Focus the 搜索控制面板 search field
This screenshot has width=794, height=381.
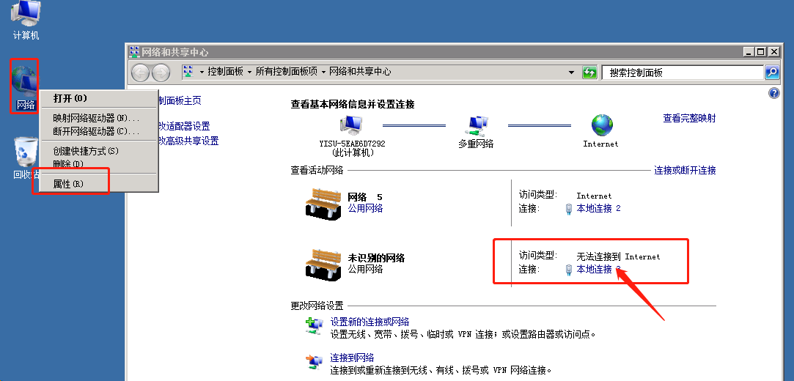682,73
